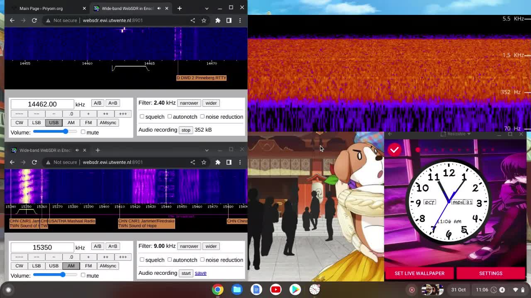This screenshot has height=298, width=531.
Task: Share page icon in bottom Chrome window
Action: coord(192,162)
